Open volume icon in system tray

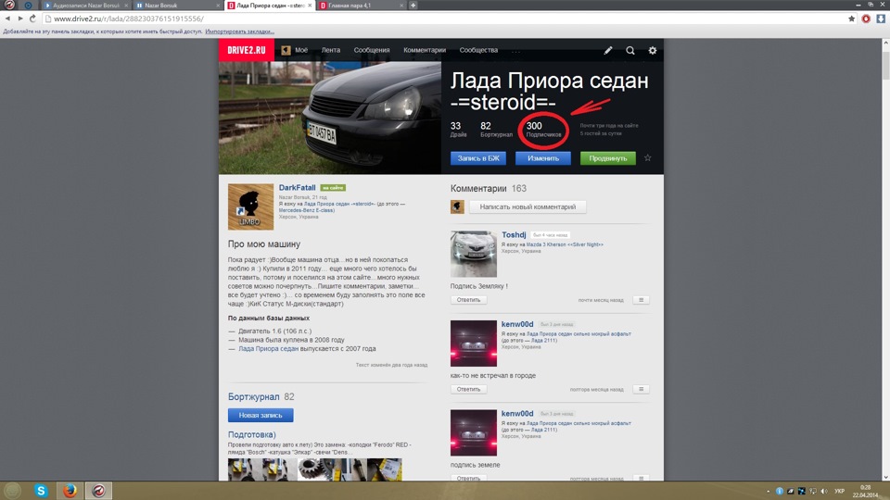824,491
